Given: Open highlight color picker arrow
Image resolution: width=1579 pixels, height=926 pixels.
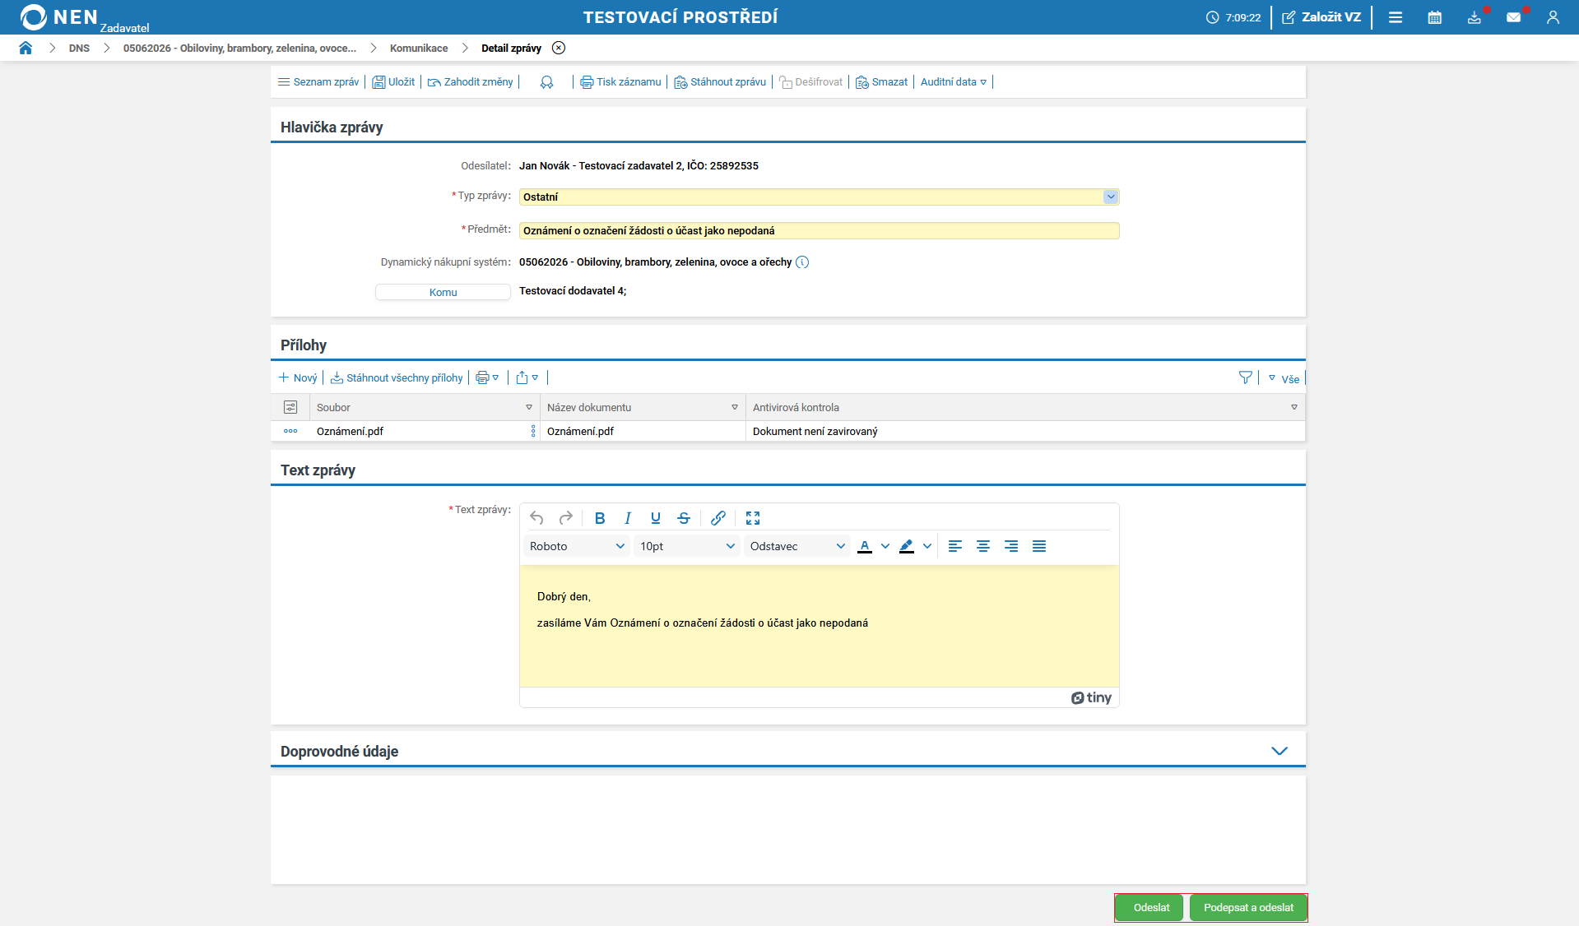Looking at the screenshot, I should tap(927, 546).
